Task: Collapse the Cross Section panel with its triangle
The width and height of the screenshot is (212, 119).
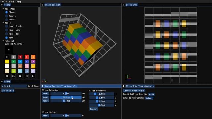Action: tap(43, 5)
